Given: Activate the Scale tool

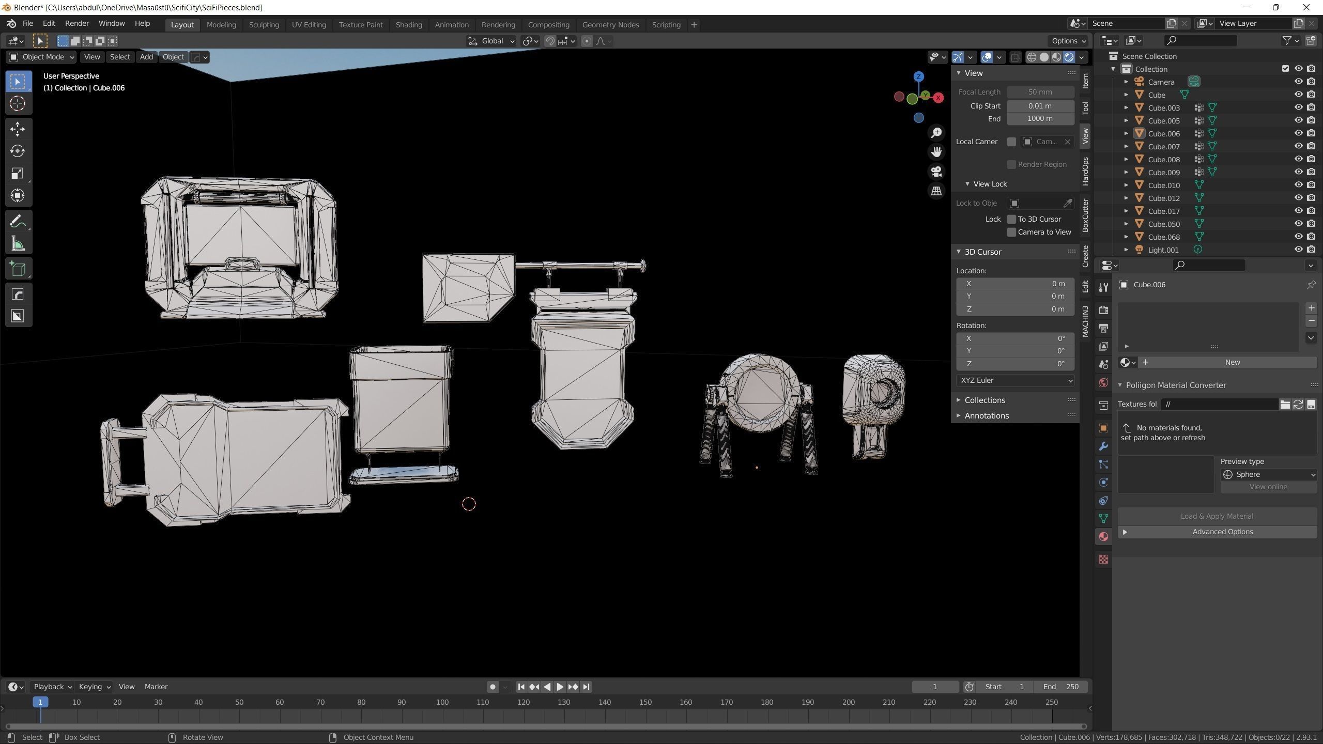Looking at the screenshot, I should [18, 173].
